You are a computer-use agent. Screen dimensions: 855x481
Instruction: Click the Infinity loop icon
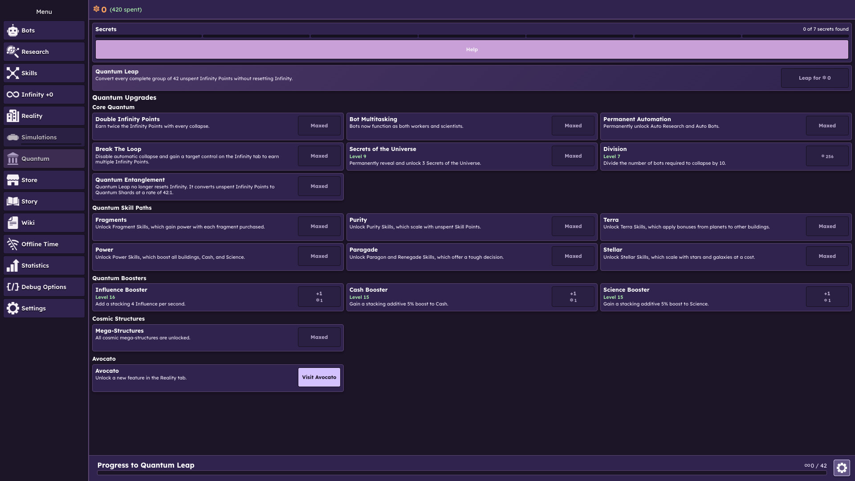[x=13, y=94]
